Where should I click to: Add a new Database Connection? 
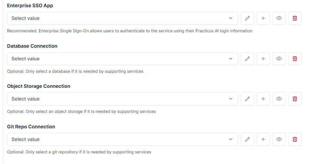pyautogui.click(x=263, y=59)
